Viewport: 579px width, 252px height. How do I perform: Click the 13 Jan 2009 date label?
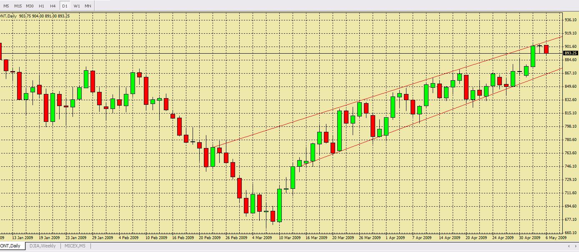coord(23,238)
